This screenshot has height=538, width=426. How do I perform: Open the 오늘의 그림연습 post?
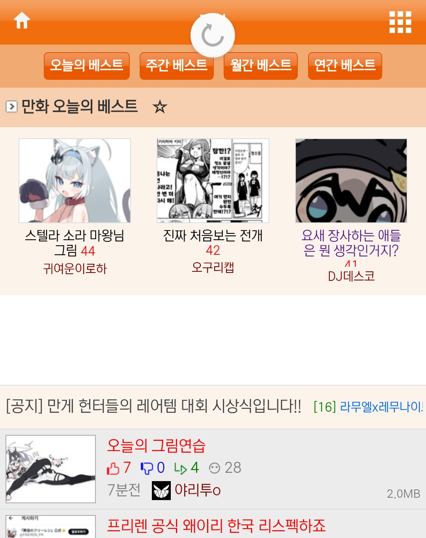coord(156,446)
